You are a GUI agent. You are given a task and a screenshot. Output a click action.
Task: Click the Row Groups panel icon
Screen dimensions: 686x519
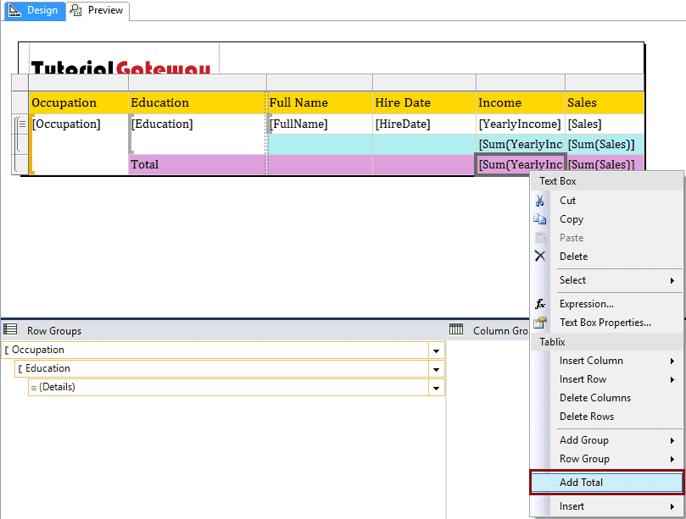[x=11, y=330]
